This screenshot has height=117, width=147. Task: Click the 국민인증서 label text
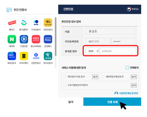point(48,30)
